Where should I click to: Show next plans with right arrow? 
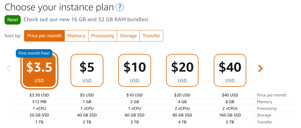(260, 69)
